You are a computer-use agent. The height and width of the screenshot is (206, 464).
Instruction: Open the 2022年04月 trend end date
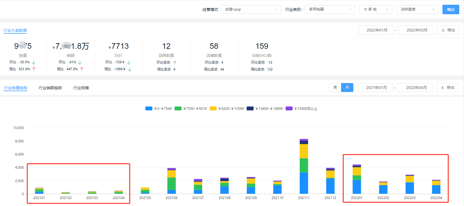[415, 88]
